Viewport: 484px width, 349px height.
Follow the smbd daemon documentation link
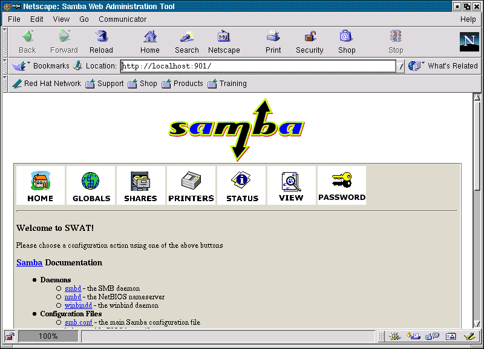coord(73,288)
